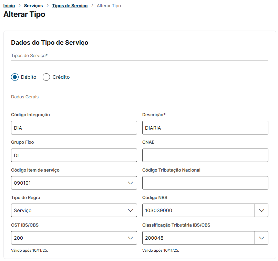The height and width of the screenshot is (261, 278).
Task: Expand the CST IBS/CBS dropdown arrow
Action: pos(130,238)
